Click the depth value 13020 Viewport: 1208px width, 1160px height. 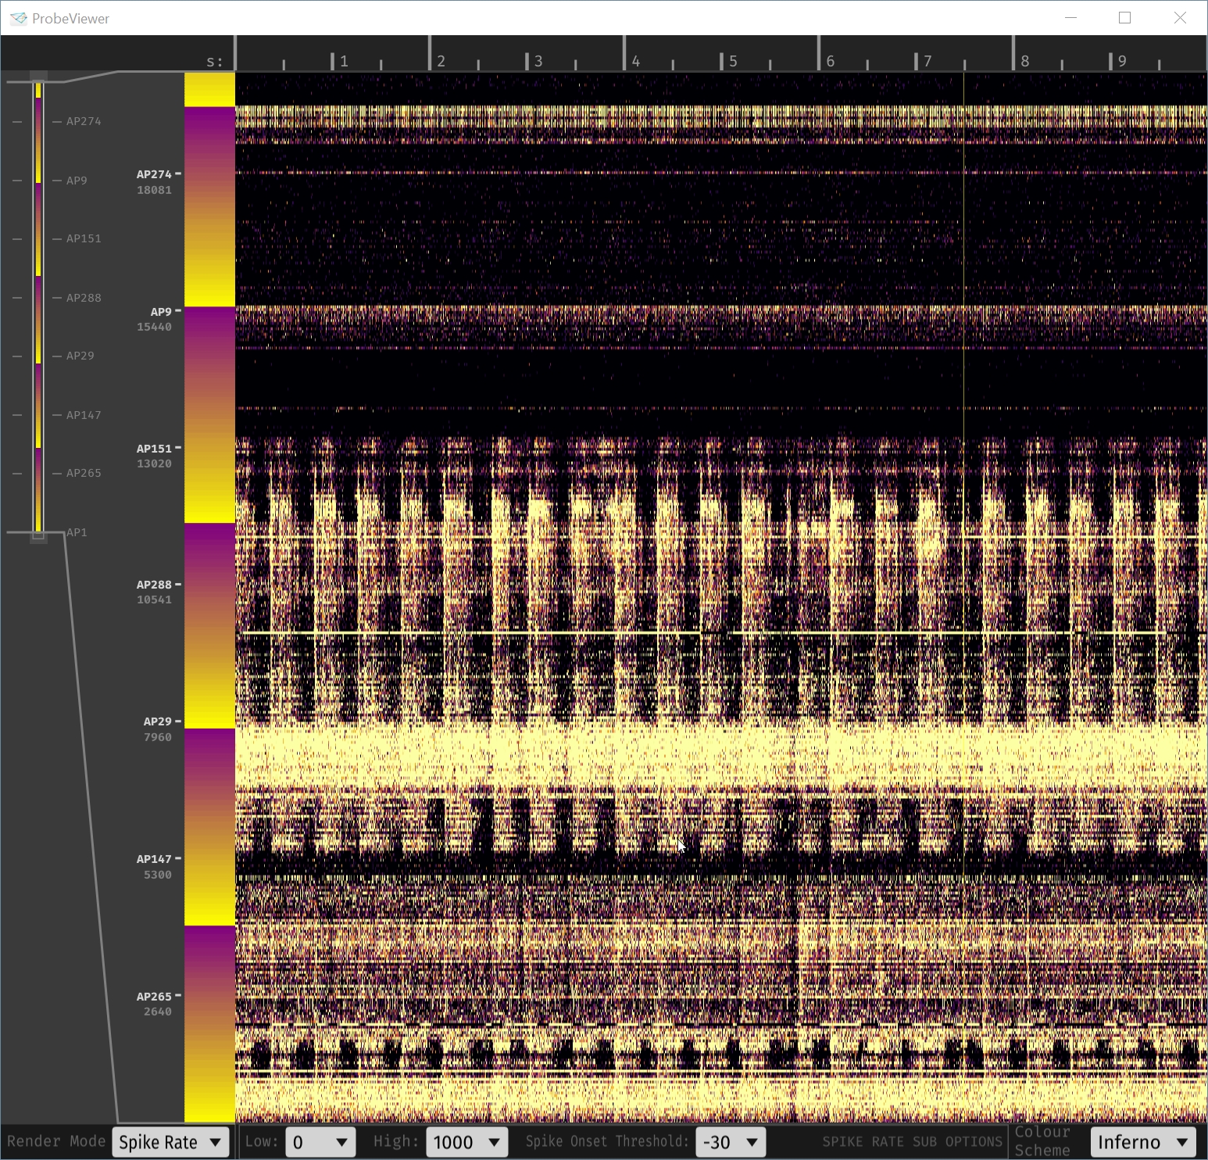[154, 464]
